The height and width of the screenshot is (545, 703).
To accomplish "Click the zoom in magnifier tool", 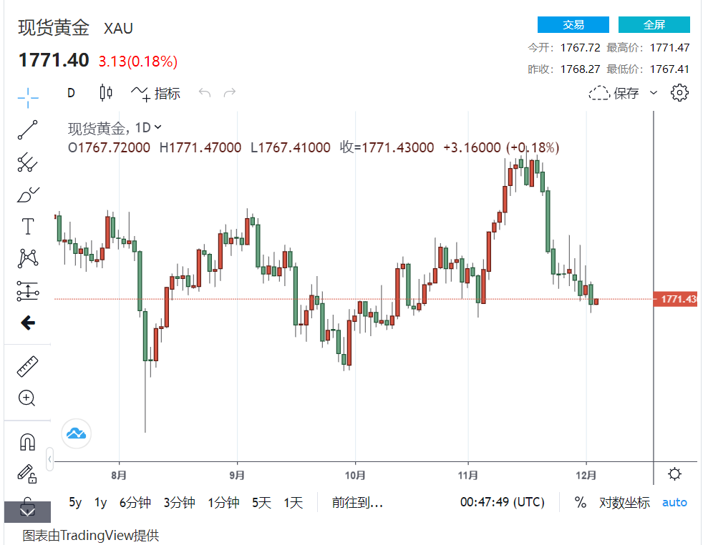I will (x=28, y=398).
